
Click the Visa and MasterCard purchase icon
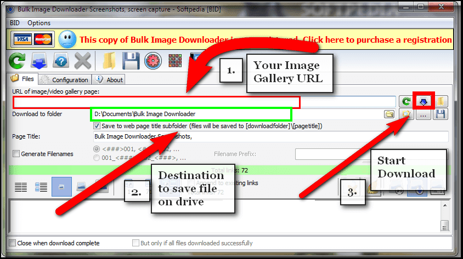tap(32, 39)
